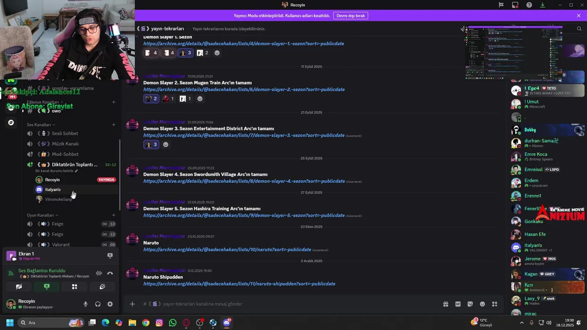Click the plus attachment button in message box
This screenshot has width=587, height=330.
132,304
